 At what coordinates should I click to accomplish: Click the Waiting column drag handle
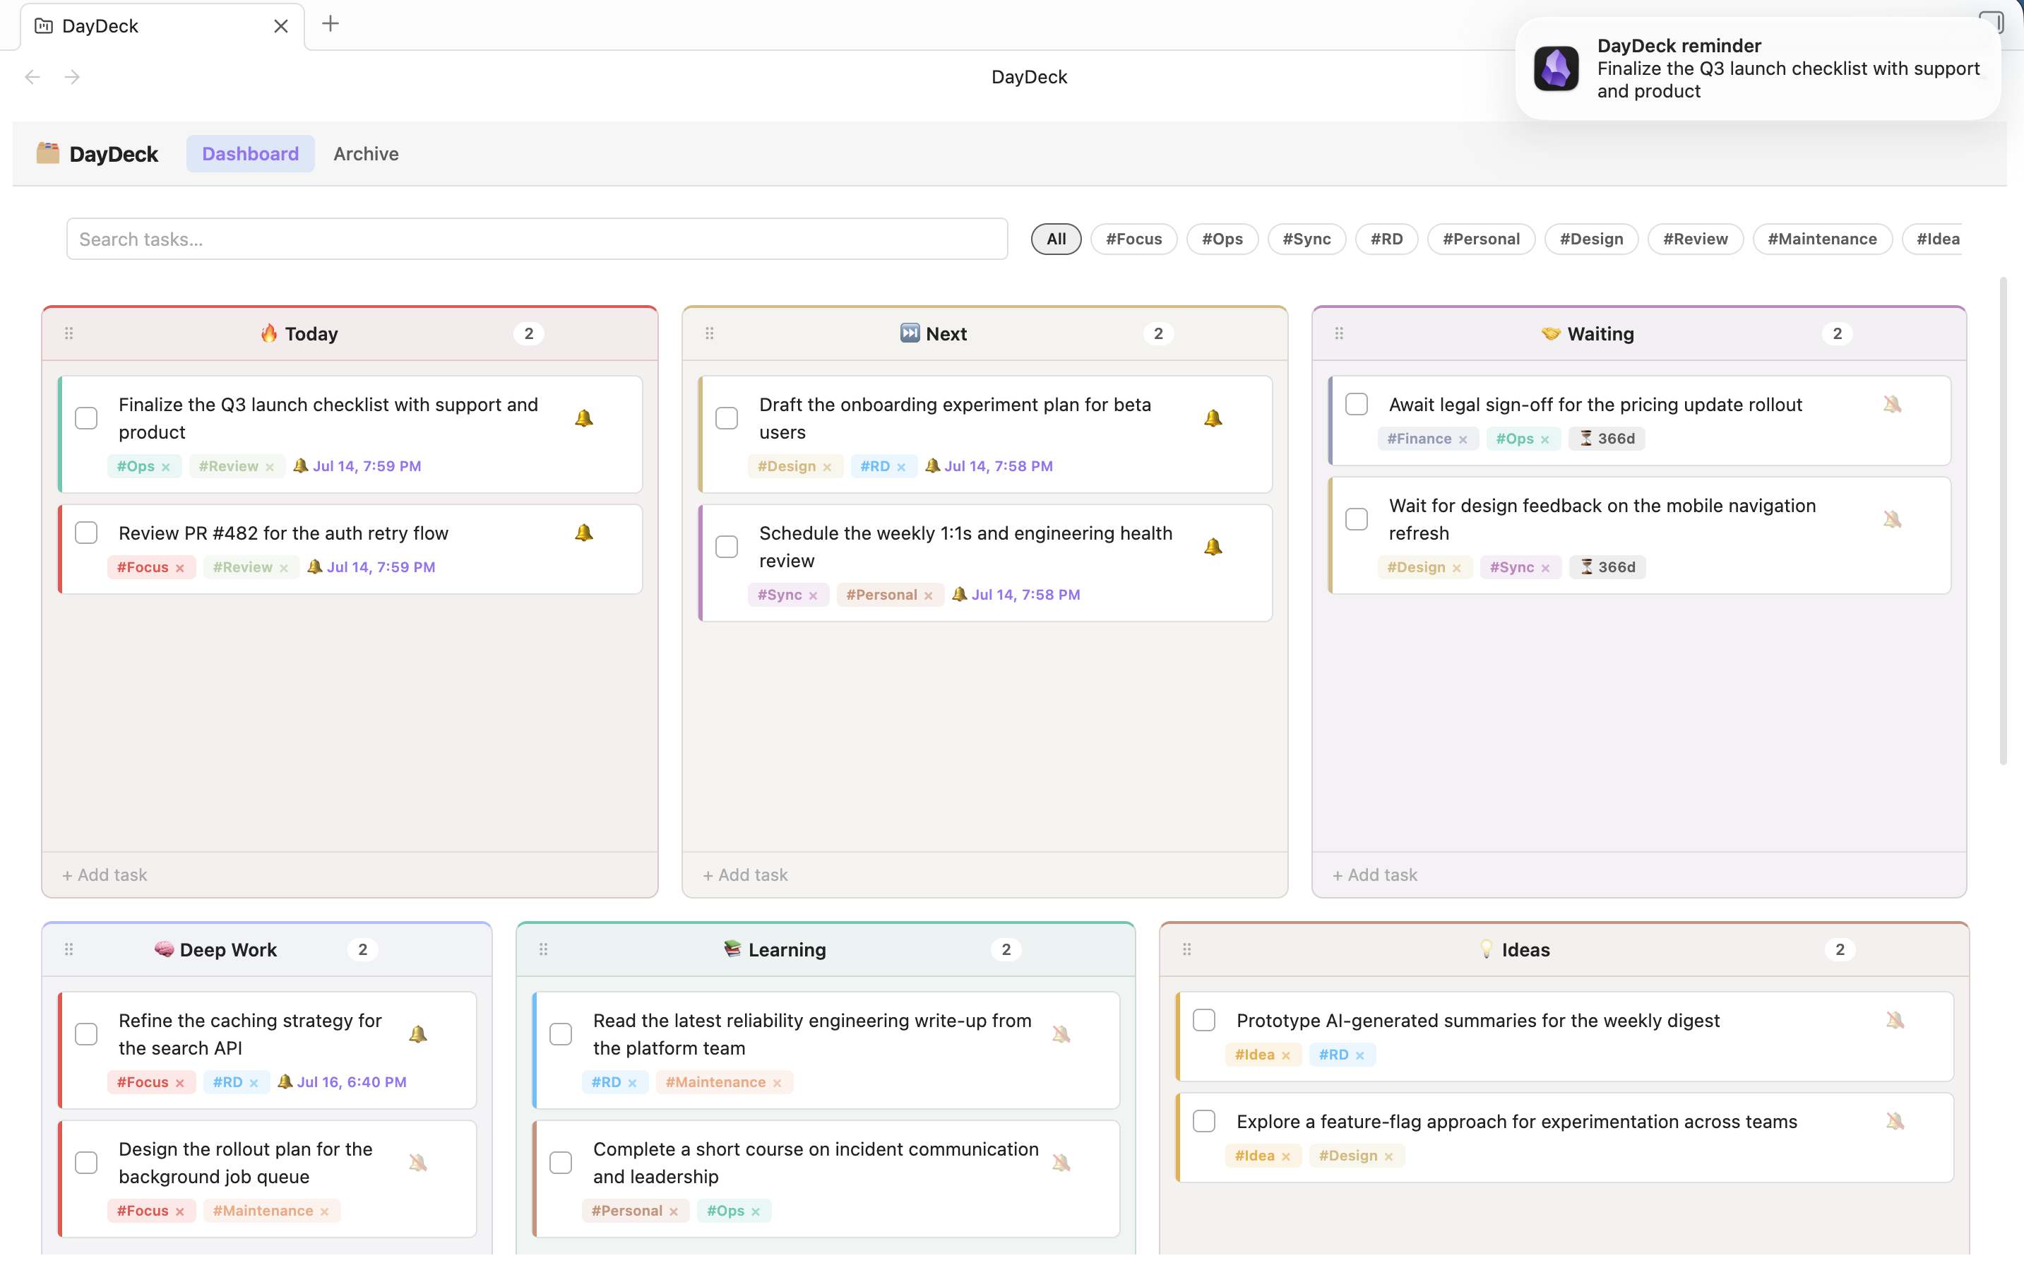(x=1339, y=333)
